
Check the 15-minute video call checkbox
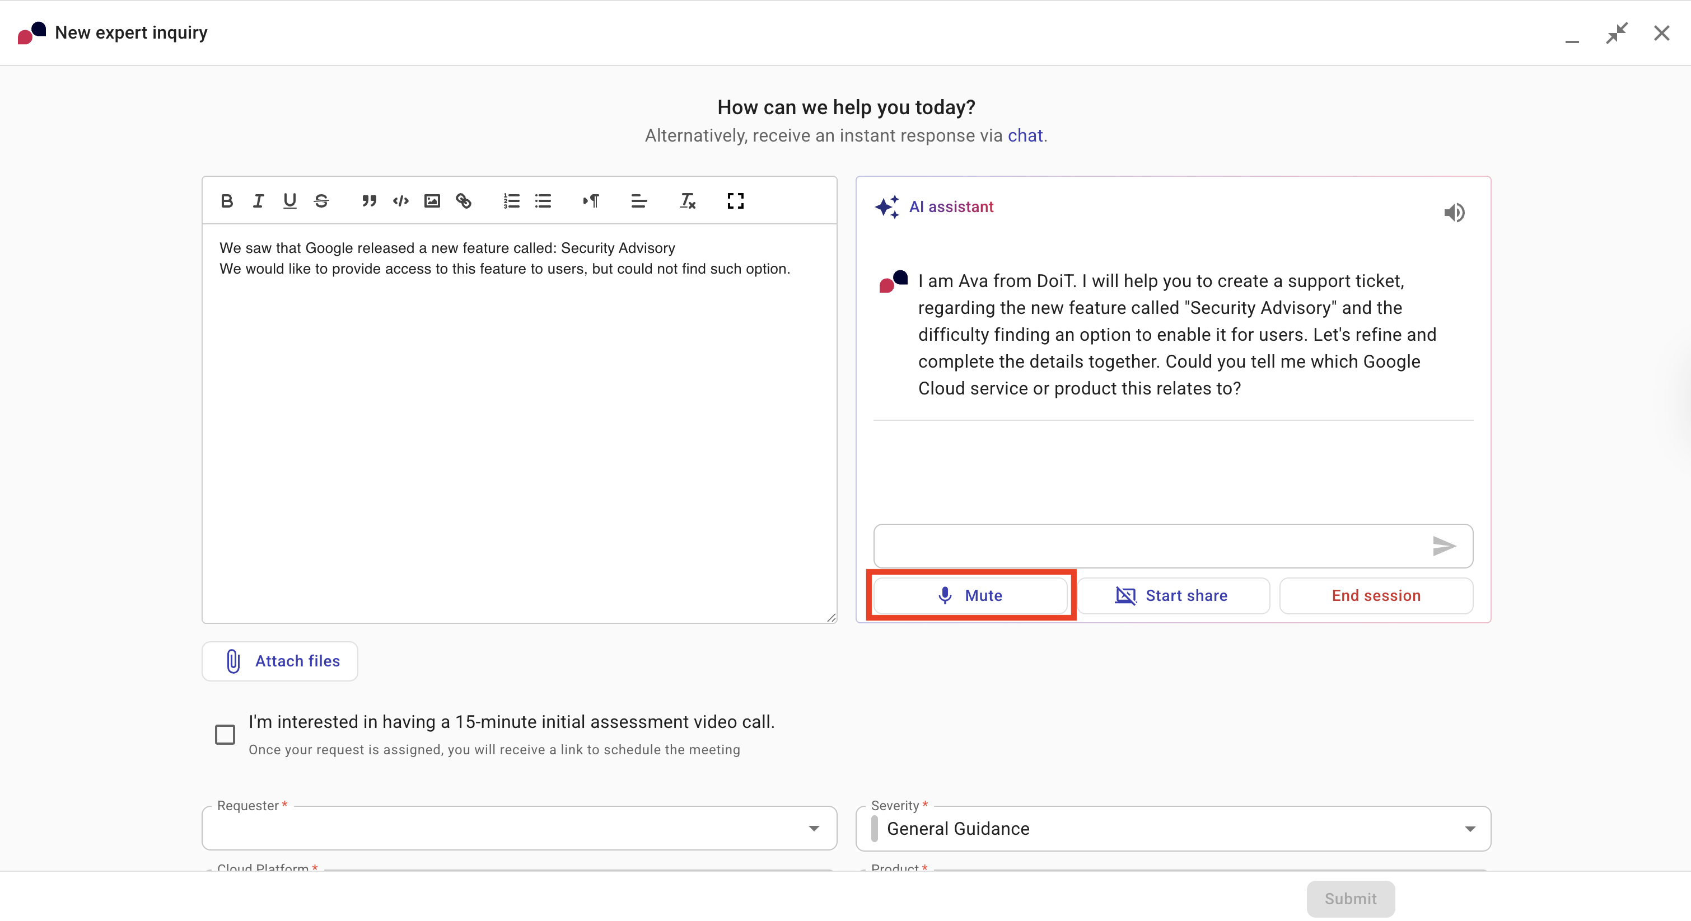pyautogui.click(x=225, y=734)
